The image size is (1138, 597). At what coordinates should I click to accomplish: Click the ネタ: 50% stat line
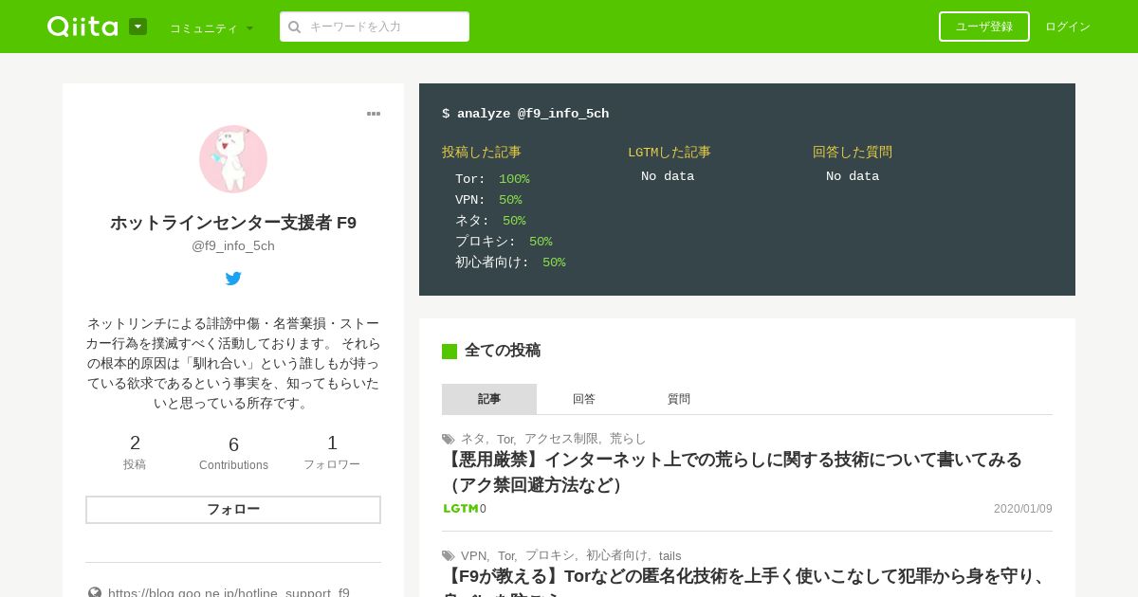coord(490,221)
